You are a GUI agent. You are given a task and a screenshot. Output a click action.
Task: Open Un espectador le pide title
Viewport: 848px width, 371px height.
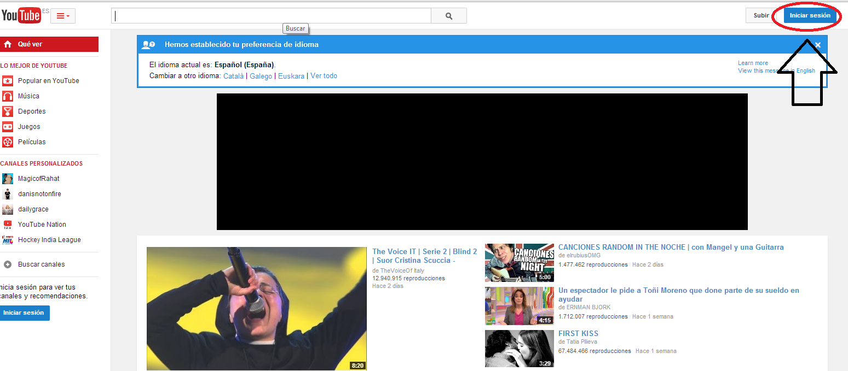[679, 295]
